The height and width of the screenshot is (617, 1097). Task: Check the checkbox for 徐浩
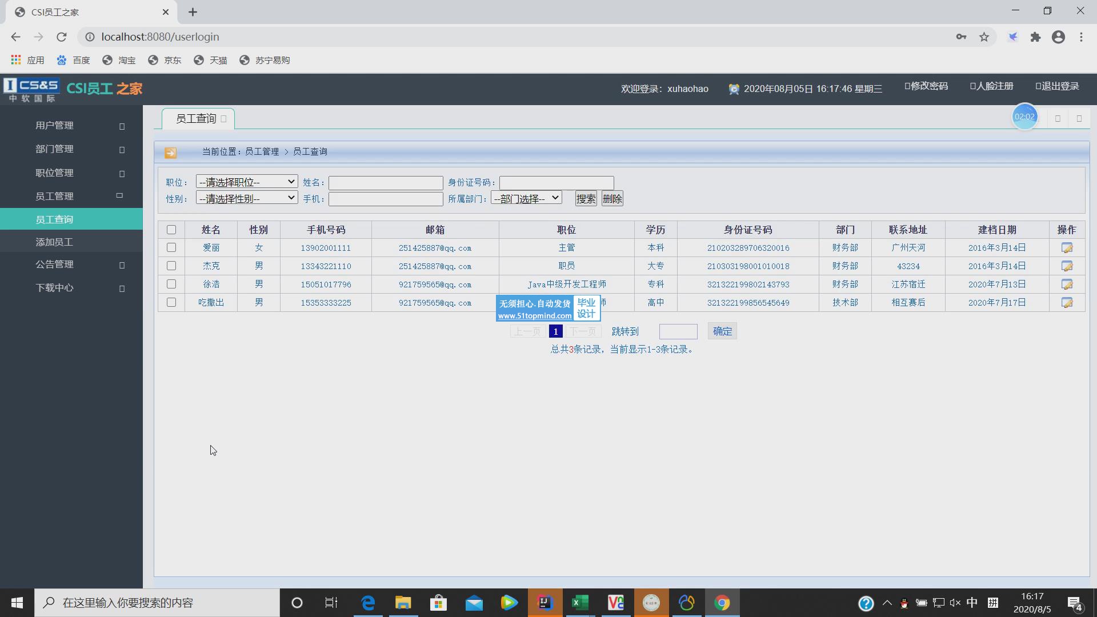click(171, 284)
